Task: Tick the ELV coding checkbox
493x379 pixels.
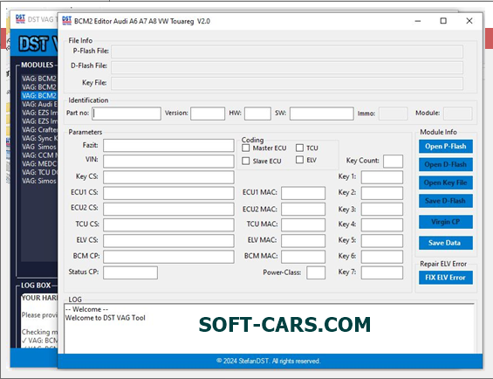Action: pyautogui.click(x=299, y=160)
